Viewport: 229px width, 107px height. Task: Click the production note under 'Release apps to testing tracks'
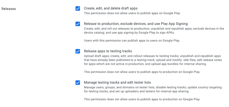pyautogui.click(x=142, y=72)
